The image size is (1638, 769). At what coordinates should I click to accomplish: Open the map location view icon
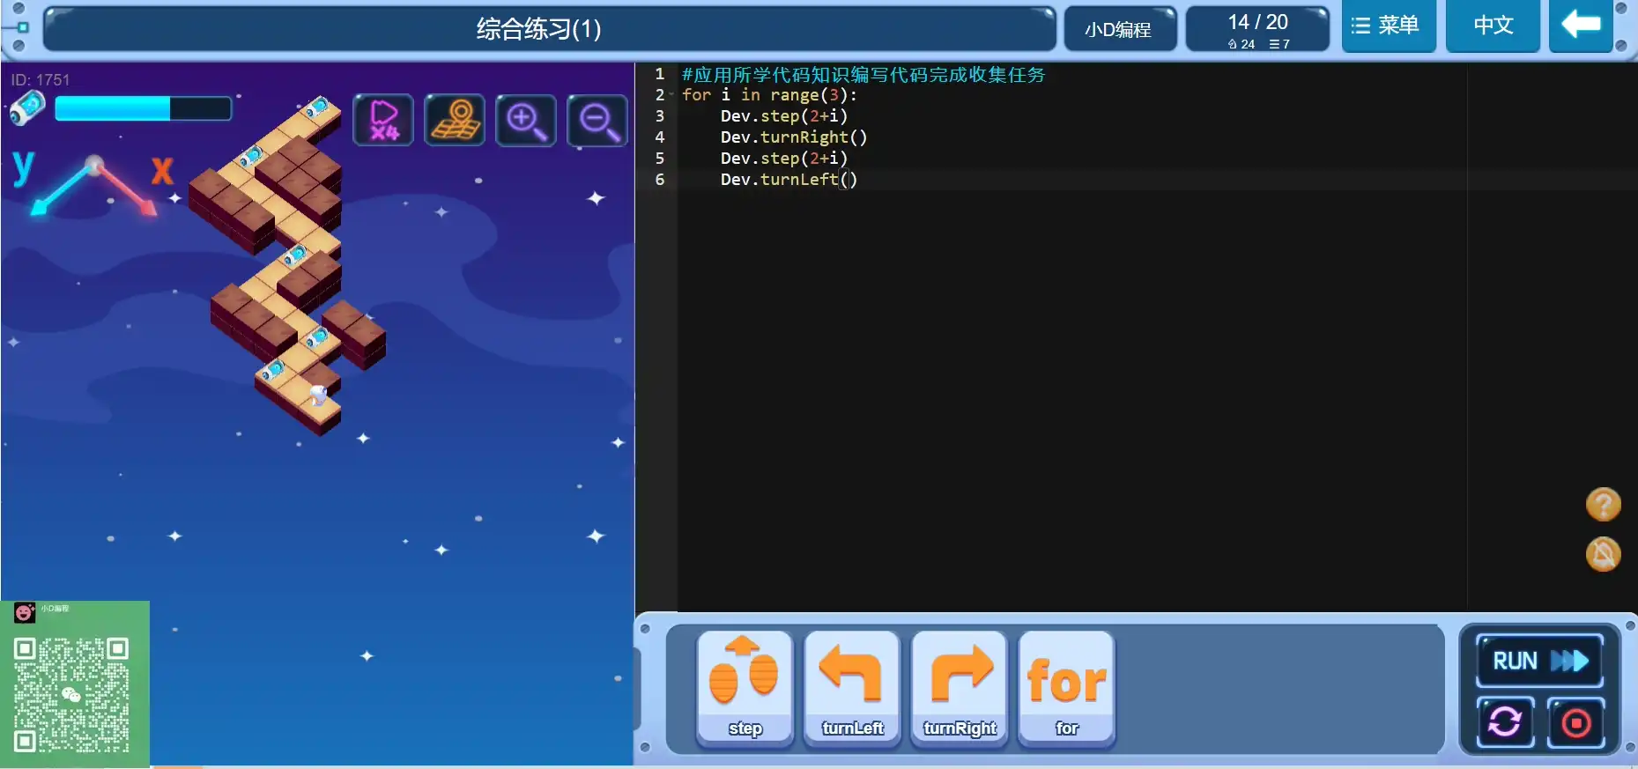point(455,120)
